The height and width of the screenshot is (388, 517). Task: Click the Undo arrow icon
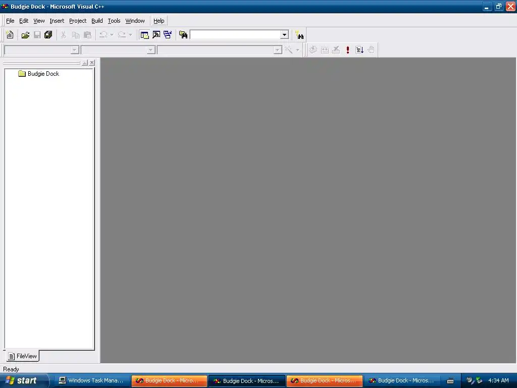click(x=103, y=35)
